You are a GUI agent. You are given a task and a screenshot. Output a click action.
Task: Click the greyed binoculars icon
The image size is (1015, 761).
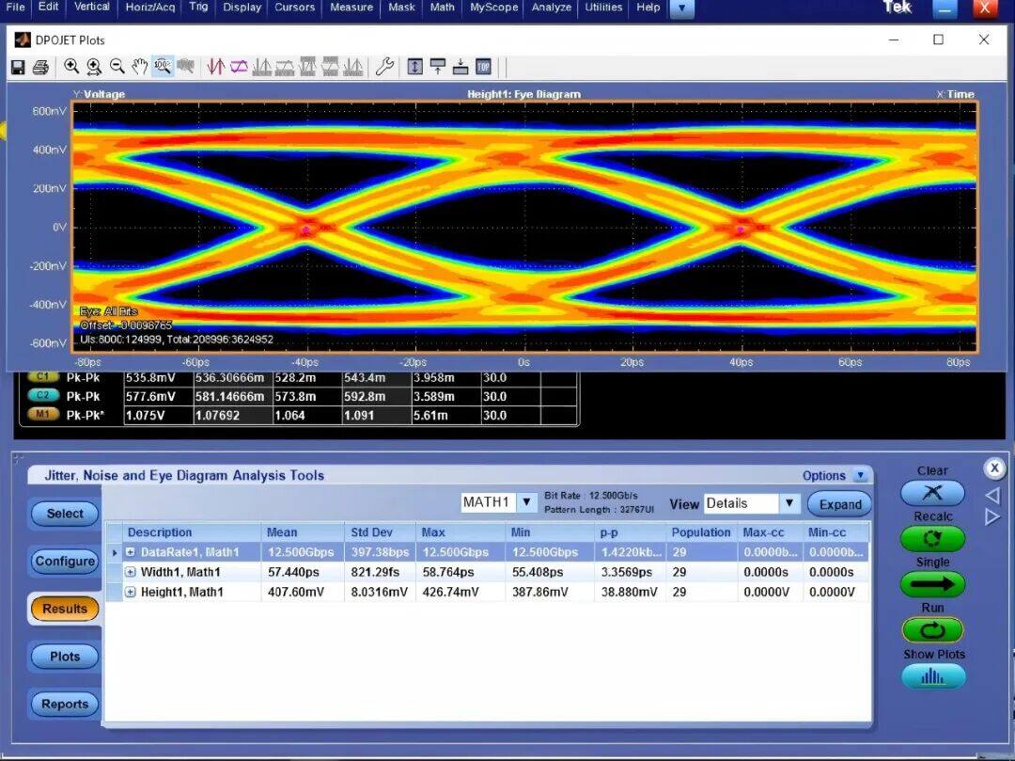[186, 66]
